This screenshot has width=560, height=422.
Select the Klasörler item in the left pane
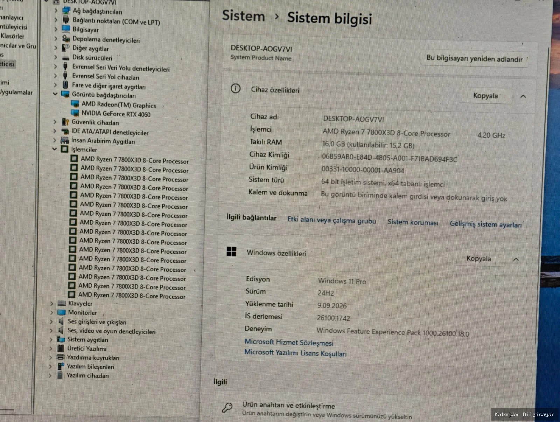[13, 36]
